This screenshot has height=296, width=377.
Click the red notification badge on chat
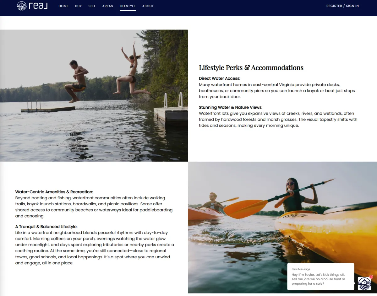(371, 277)
